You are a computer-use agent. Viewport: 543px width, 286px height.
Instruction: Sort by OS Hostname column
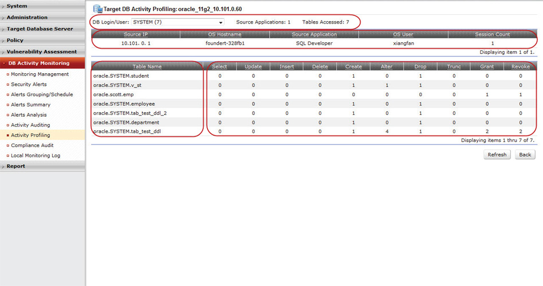pyautogui.click(x=225, y=34)
